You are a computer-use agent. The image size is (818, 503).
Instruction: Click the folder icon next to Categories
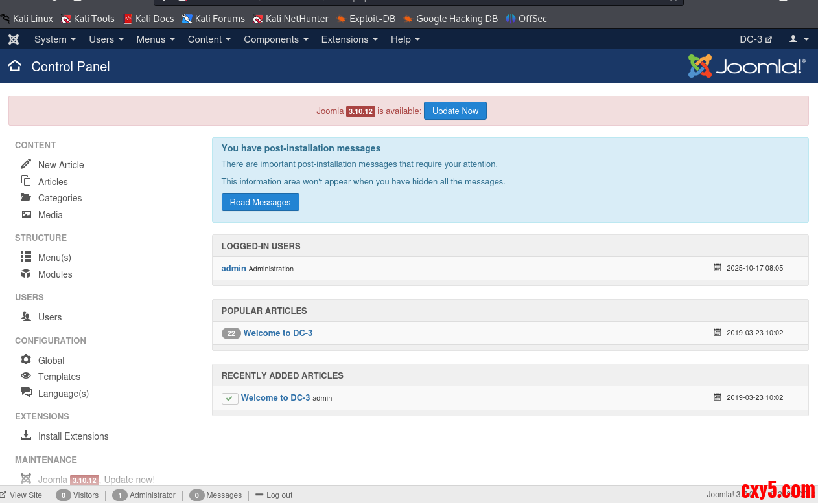click(x=26, y=197)
